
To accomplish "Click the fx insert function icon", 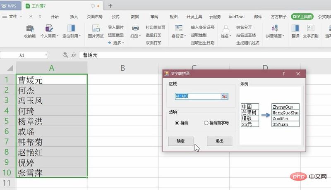I will pos(74,55).
